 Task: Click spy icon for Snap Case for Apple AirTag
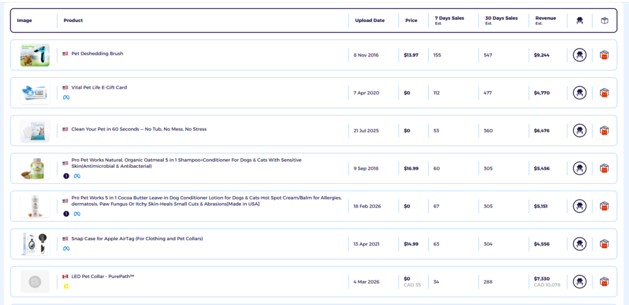579,243
